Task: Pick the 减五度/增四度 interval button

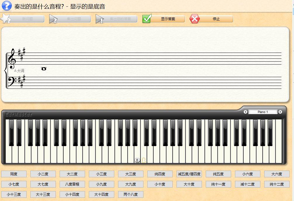Action: tap(189, 174)
